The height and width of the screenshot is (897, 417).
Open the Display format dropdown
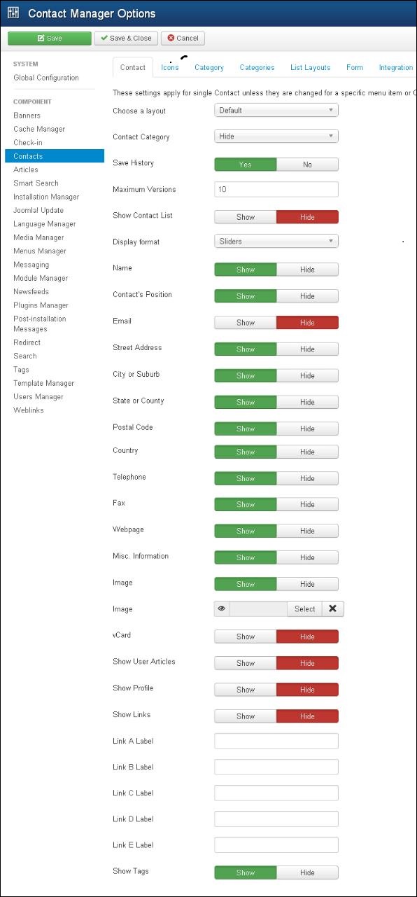[276, 242]
